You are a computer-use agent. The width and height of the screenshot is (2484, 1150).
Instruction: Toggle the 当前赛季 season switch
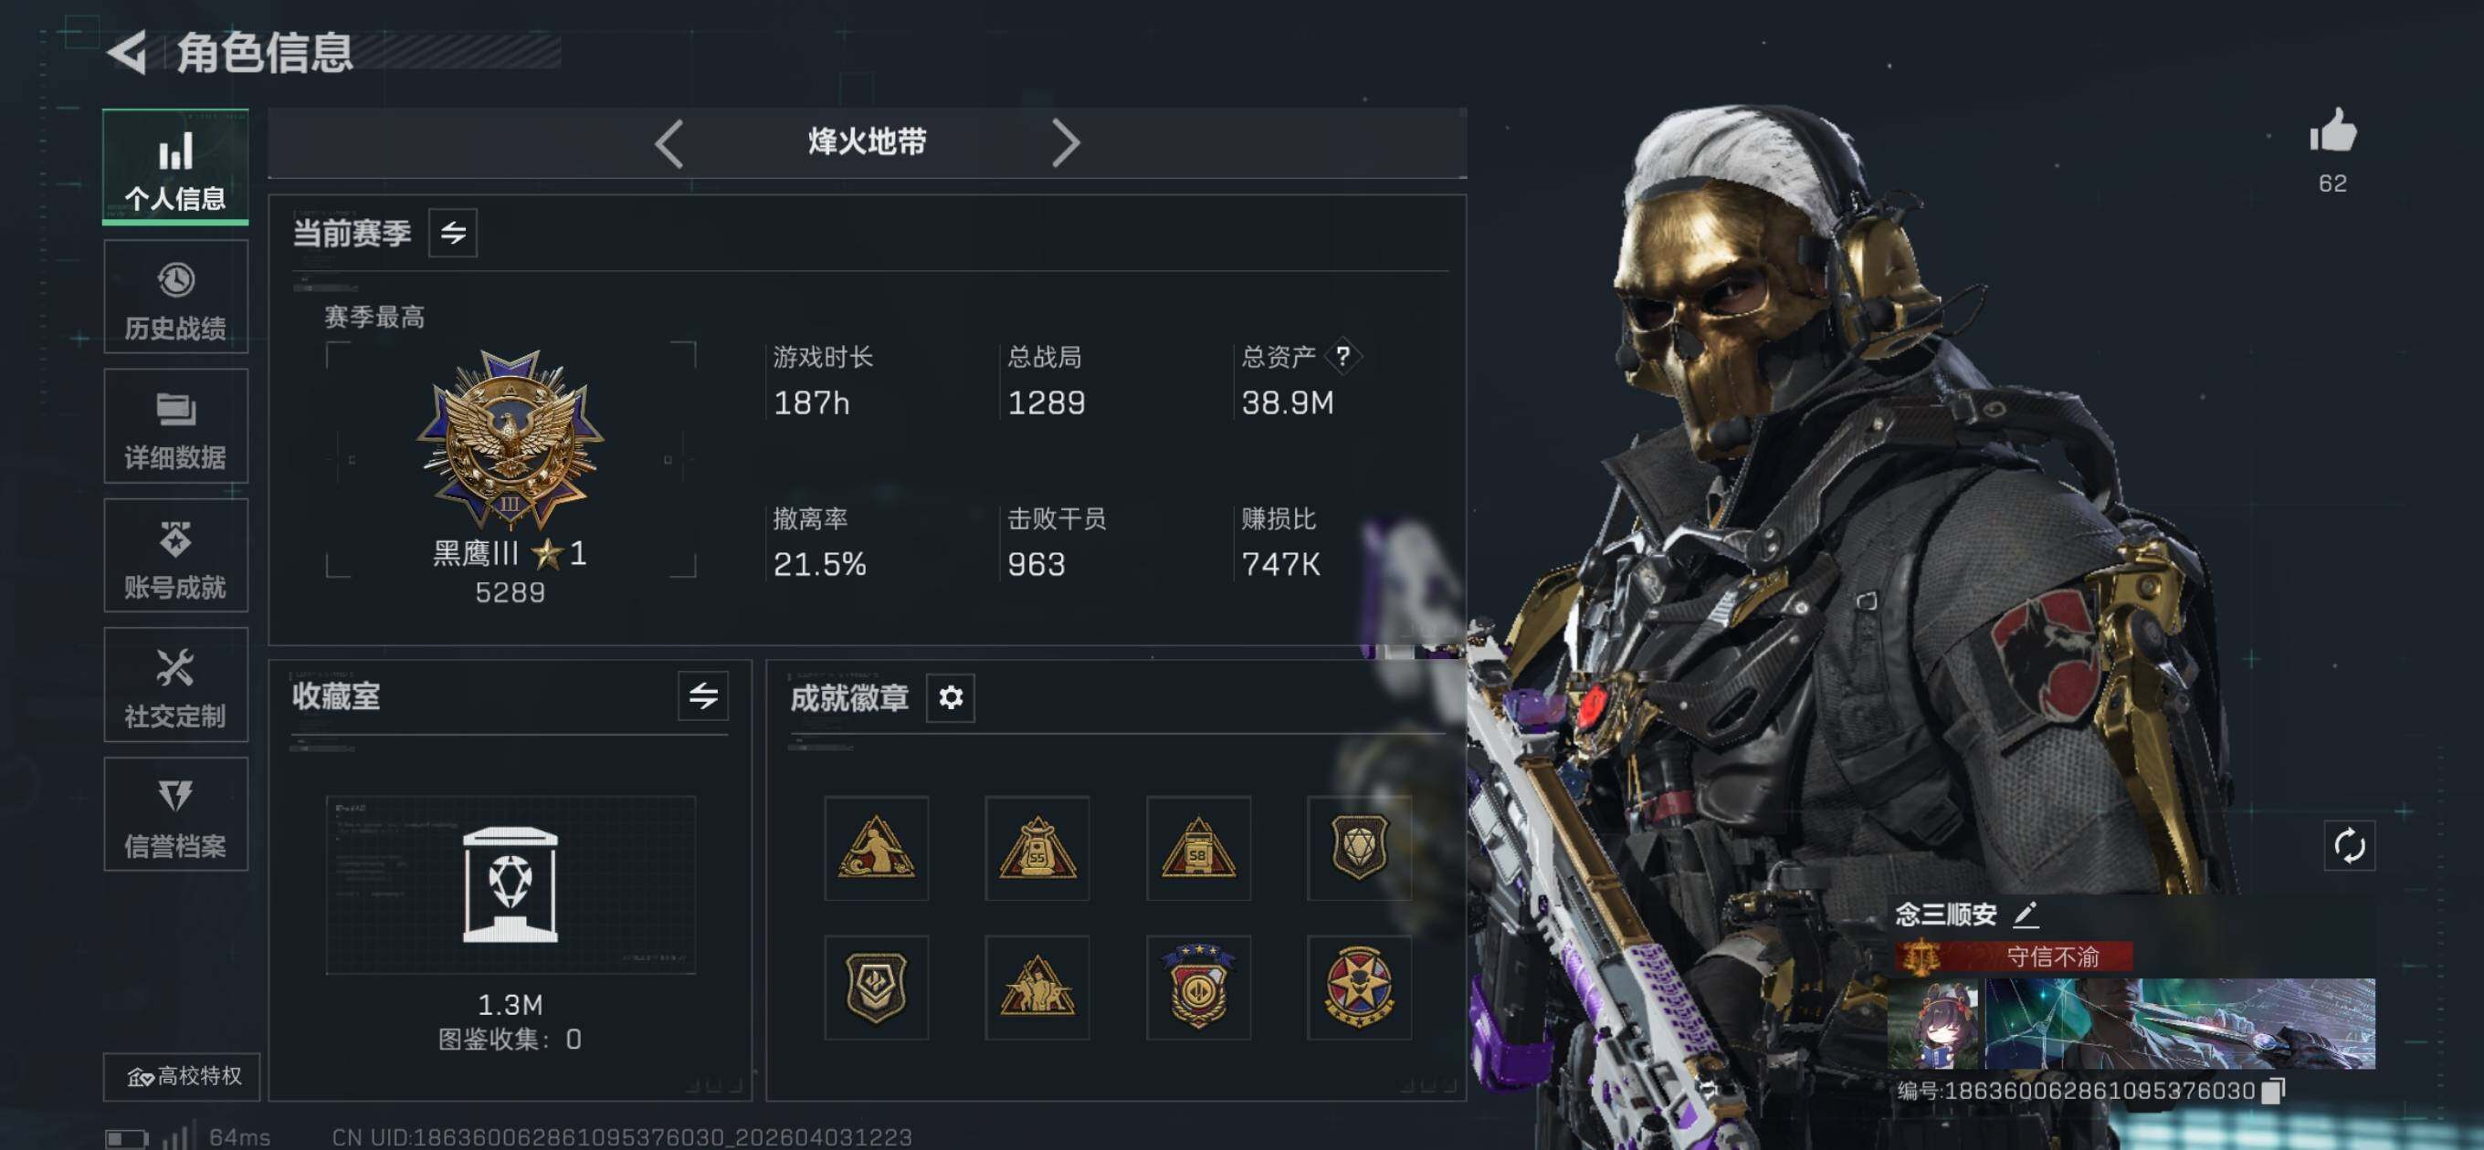pos(452,234)
